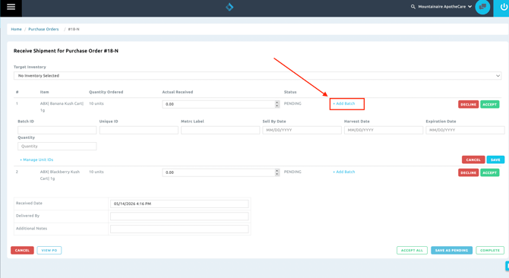Click the Accept All button
509x278 pixels.
(x=412, y=250)
